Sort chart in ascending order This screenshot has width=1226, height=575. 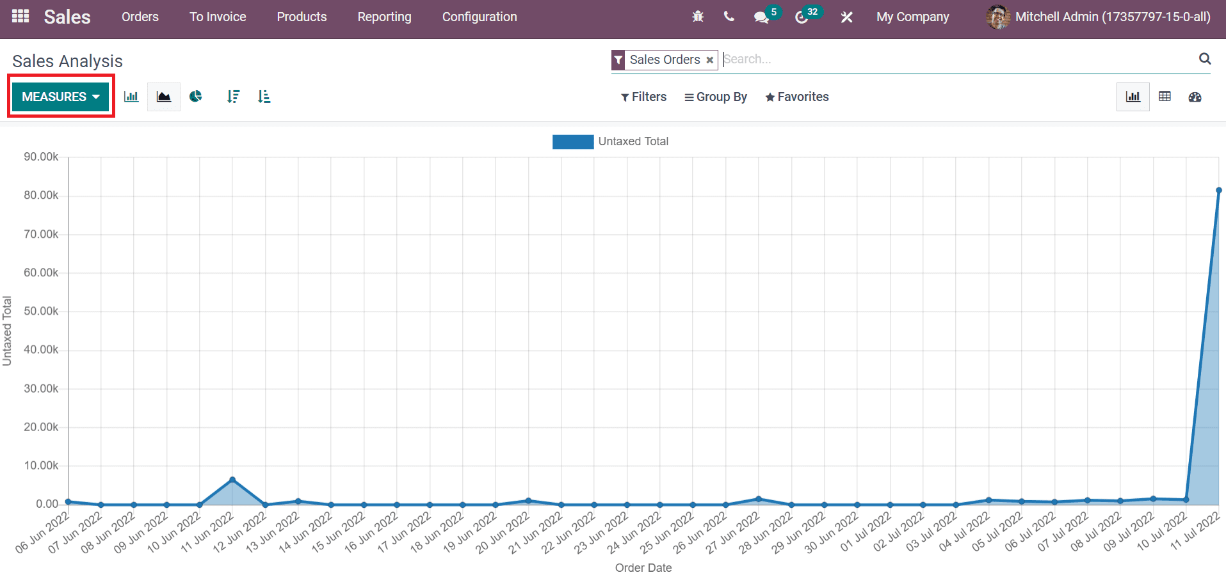(x=264, y=97)
